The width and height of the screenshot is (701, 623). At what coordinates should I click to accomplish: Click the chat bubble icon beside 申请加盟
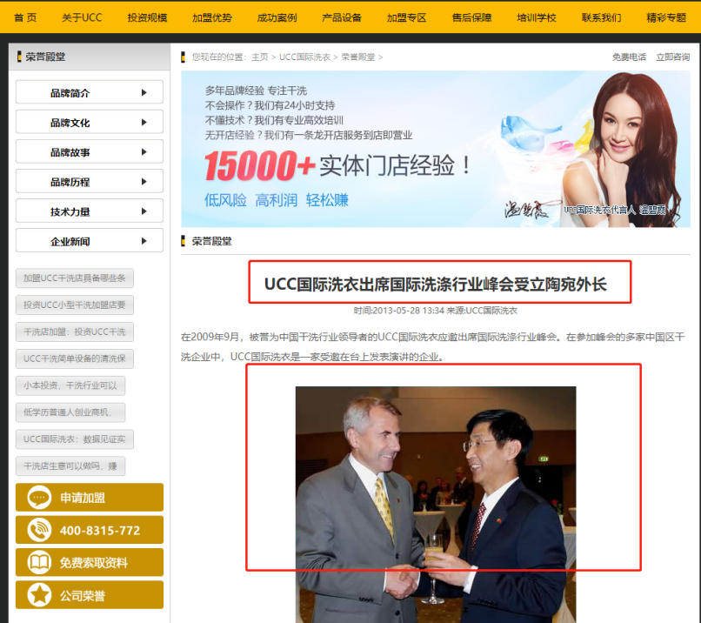pyautogui.click(x=39, y=498)
